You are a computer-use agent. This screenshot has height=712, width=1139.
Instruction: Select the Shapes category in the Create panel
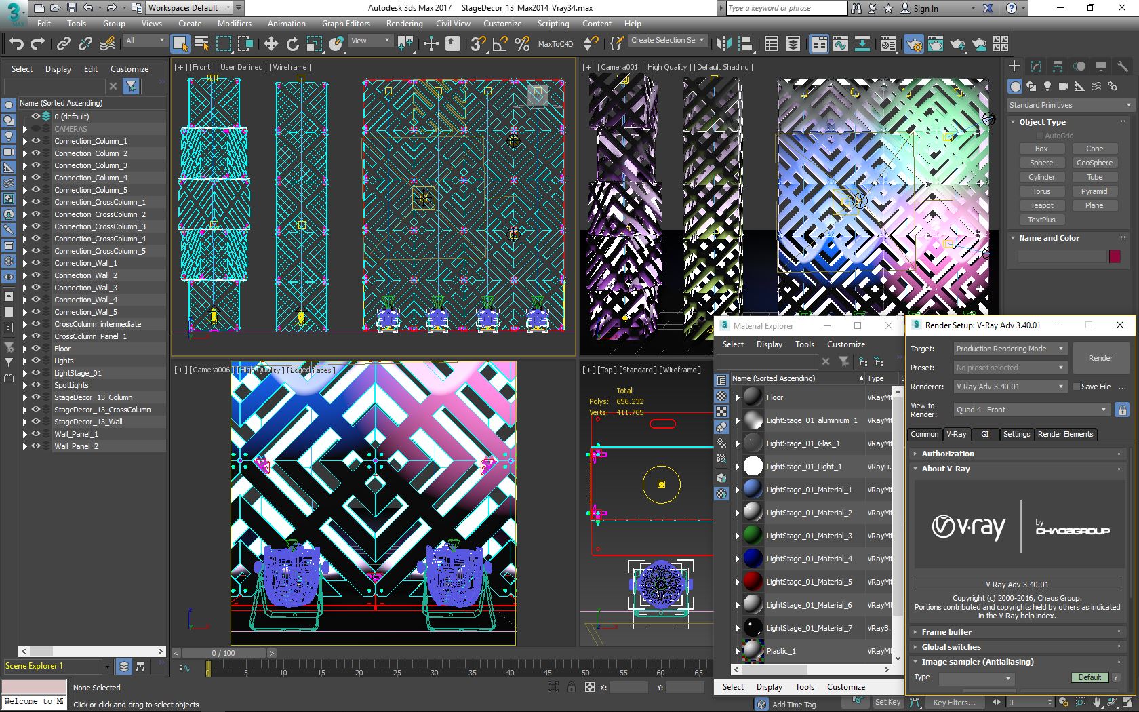1031,86
